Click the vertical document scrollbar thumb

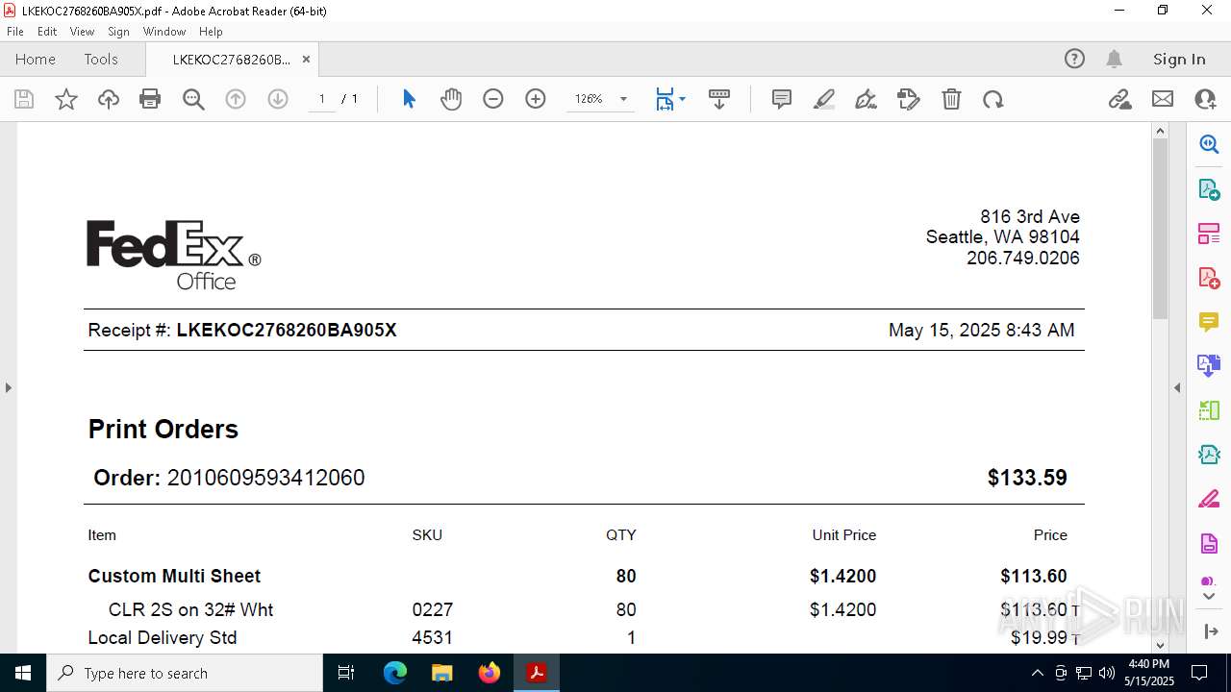point(1160,229)
